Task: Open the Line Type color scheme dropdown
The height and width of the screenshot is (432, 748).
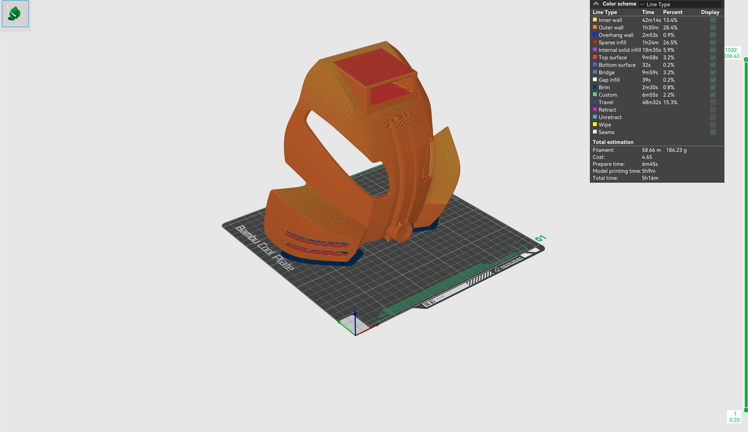Action: click(679, 4)
